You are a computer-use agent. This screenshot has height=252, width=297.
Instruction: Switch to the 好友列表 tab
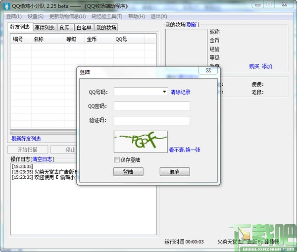(20, 27)
